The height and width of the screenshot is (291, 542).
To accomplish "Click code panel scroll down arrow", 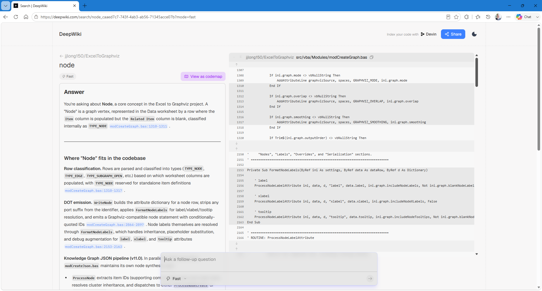I will pyautogui.click(x=477, y=254).
